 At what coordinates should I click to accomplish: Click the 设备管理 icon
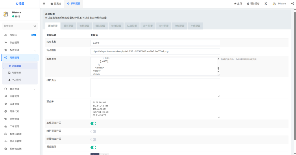coord(6,104)
